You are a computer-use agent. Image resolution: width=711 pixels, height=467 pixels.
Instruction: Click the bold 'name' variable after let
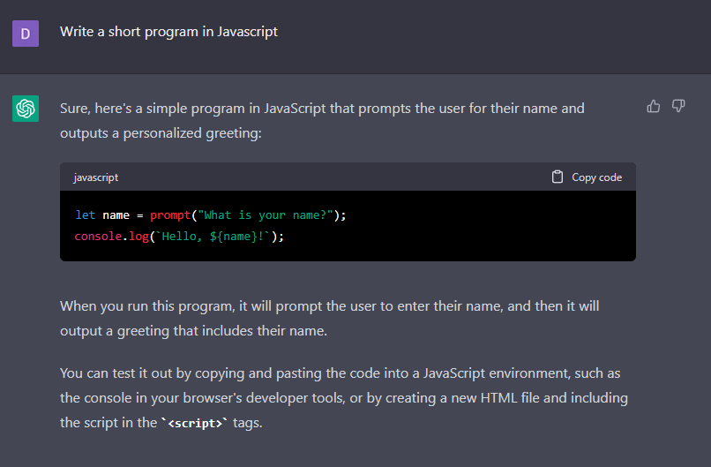(x=116, y=215)
